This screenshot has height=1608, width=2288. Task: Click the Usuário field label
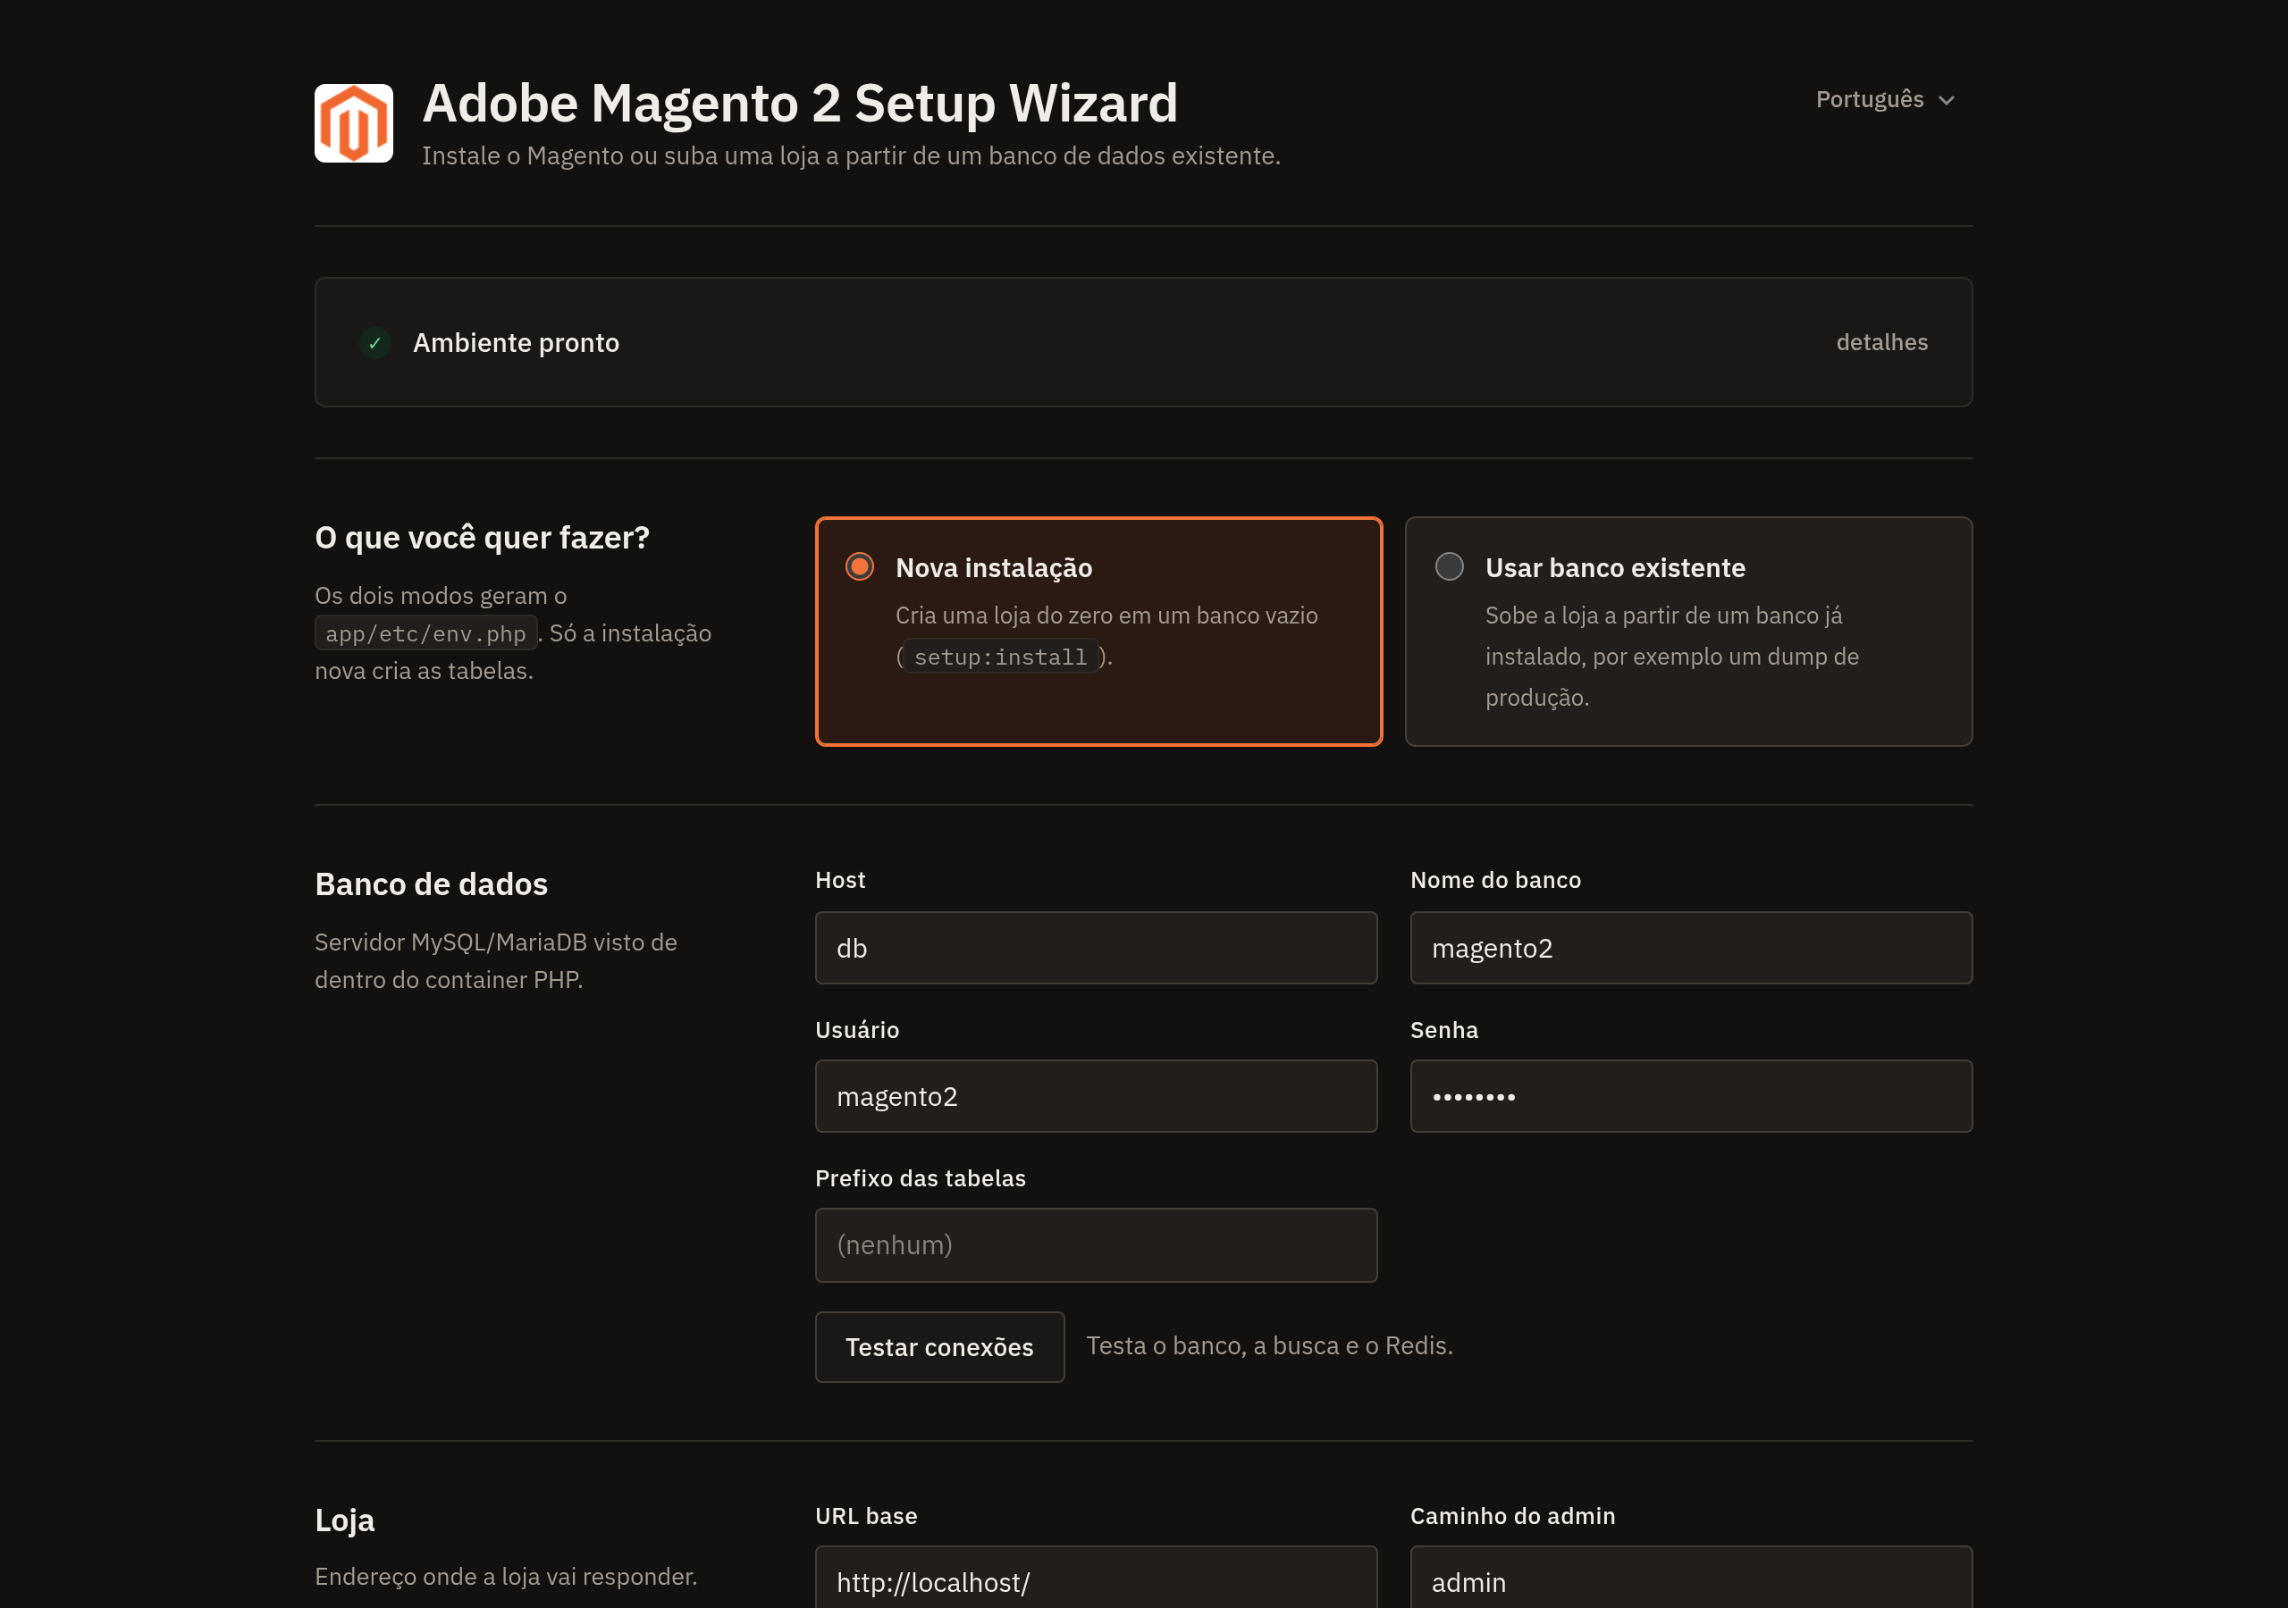pos(856,1030)
